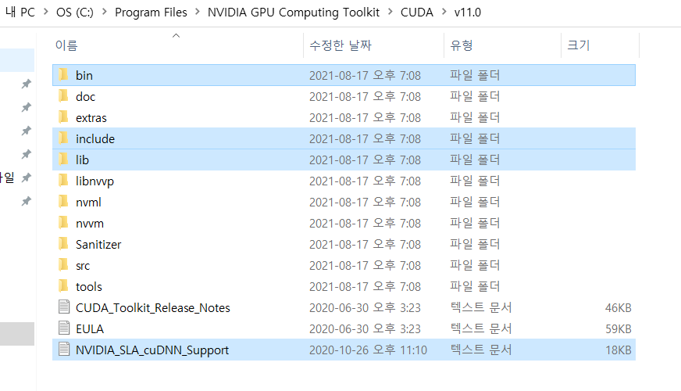Viewport: 681px width, 391px height.
Task: Expand chevron after NVIDIA GPU Computing Toolkit
Action: click(390, 12)
